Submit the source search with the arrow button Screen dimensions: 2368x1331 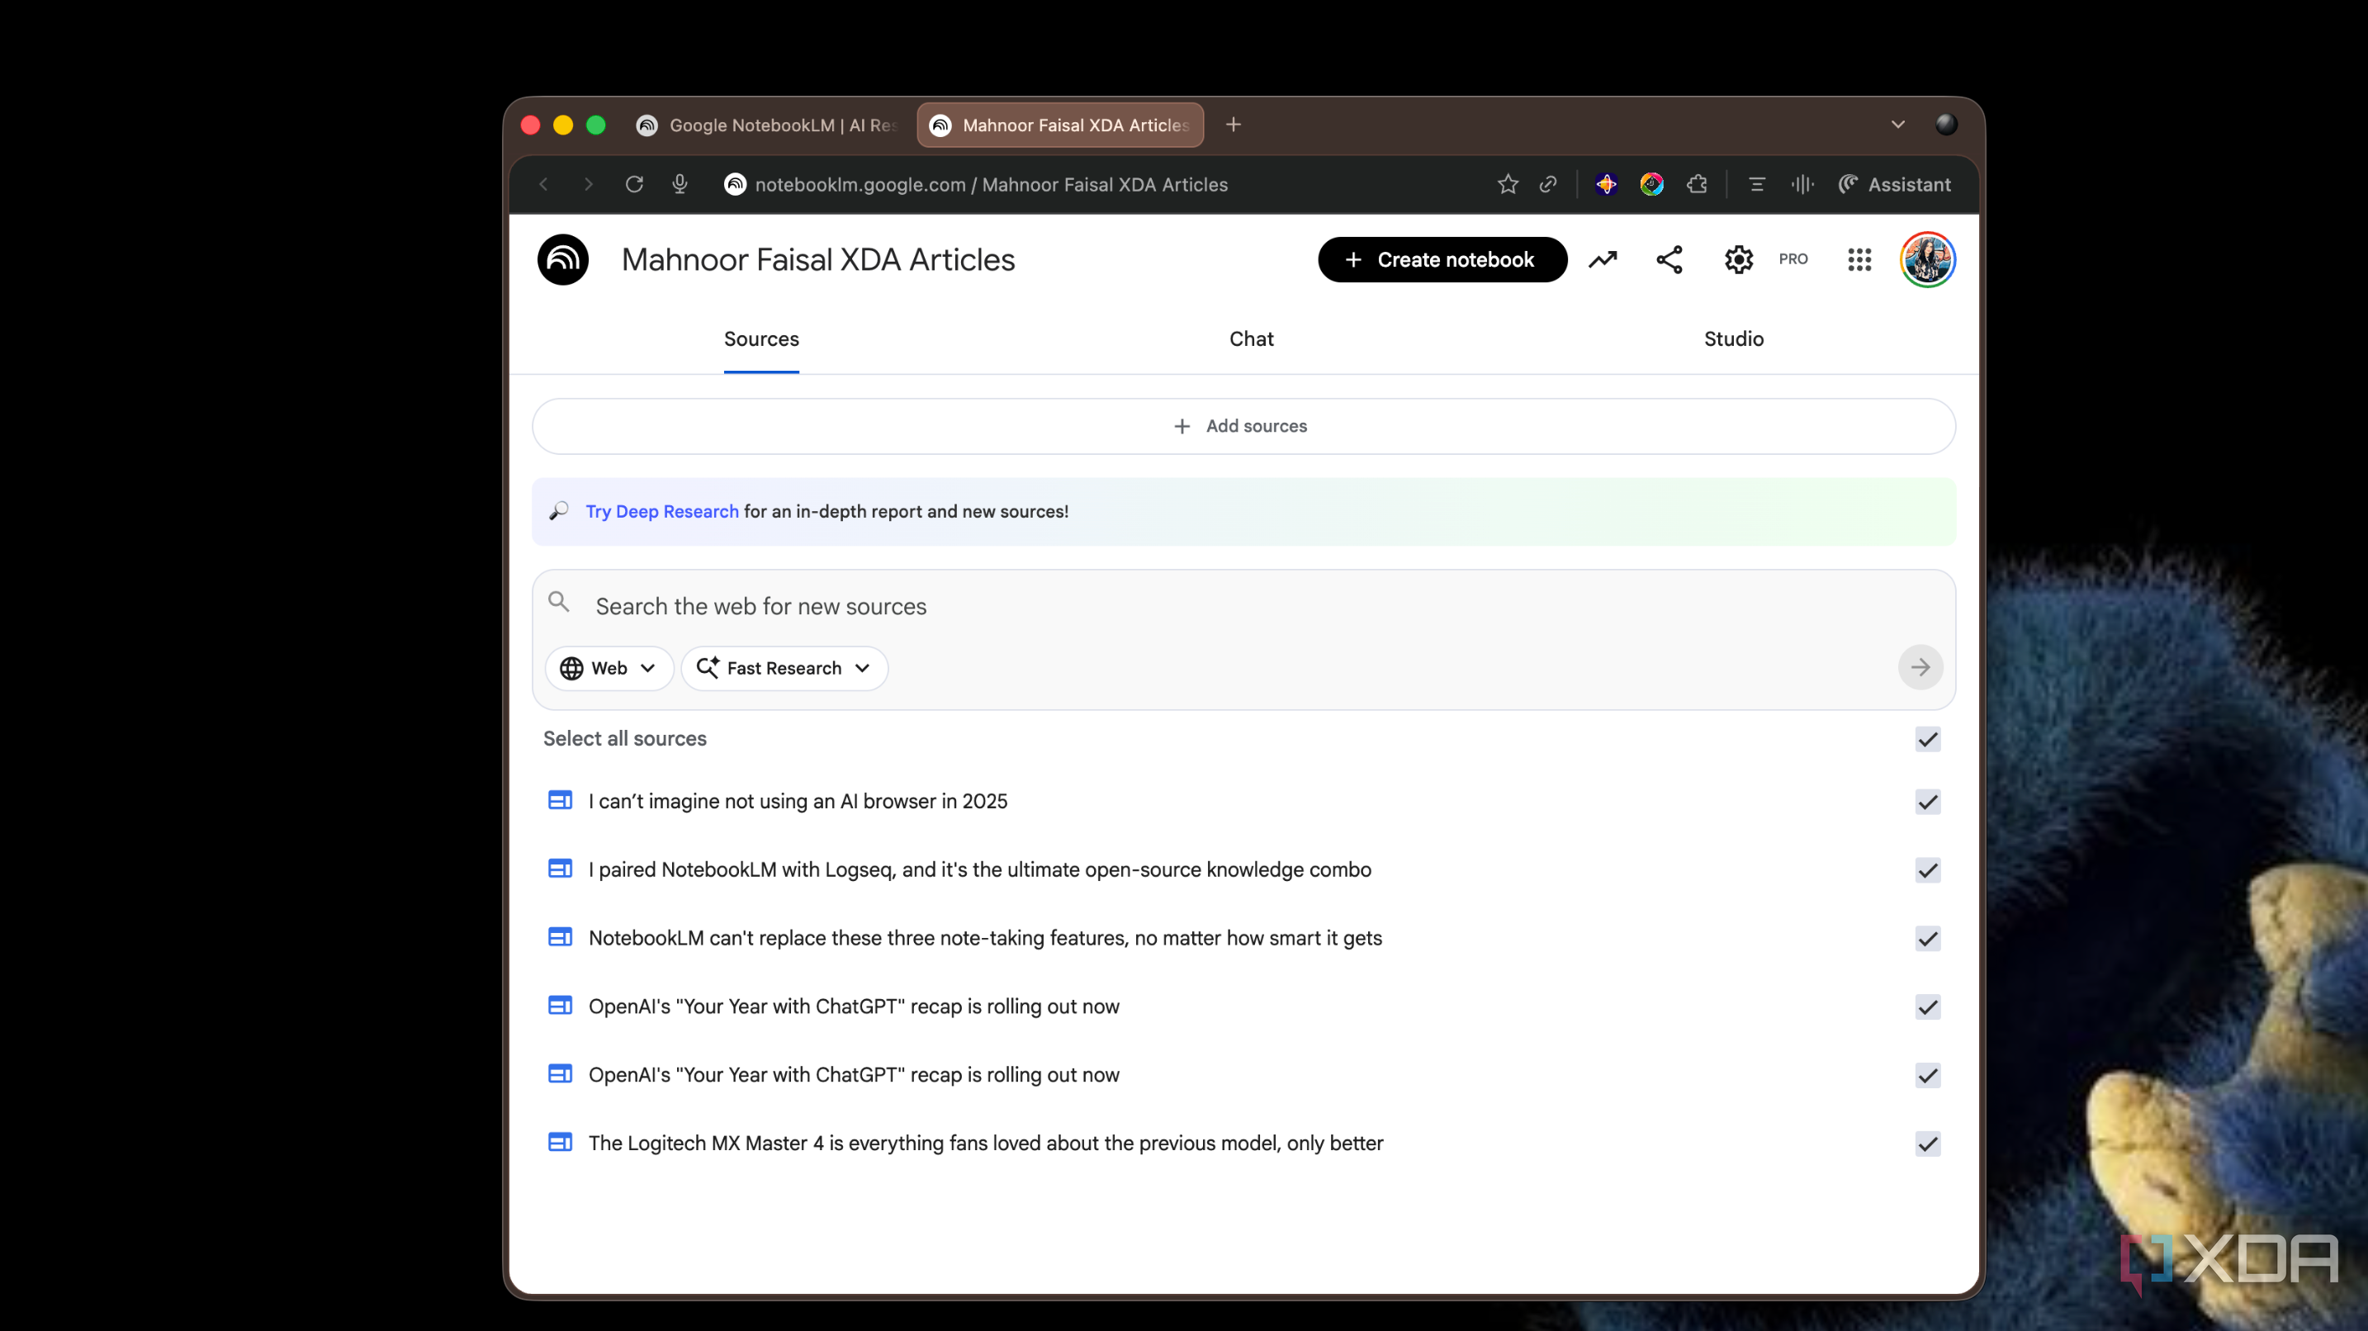1920,667
